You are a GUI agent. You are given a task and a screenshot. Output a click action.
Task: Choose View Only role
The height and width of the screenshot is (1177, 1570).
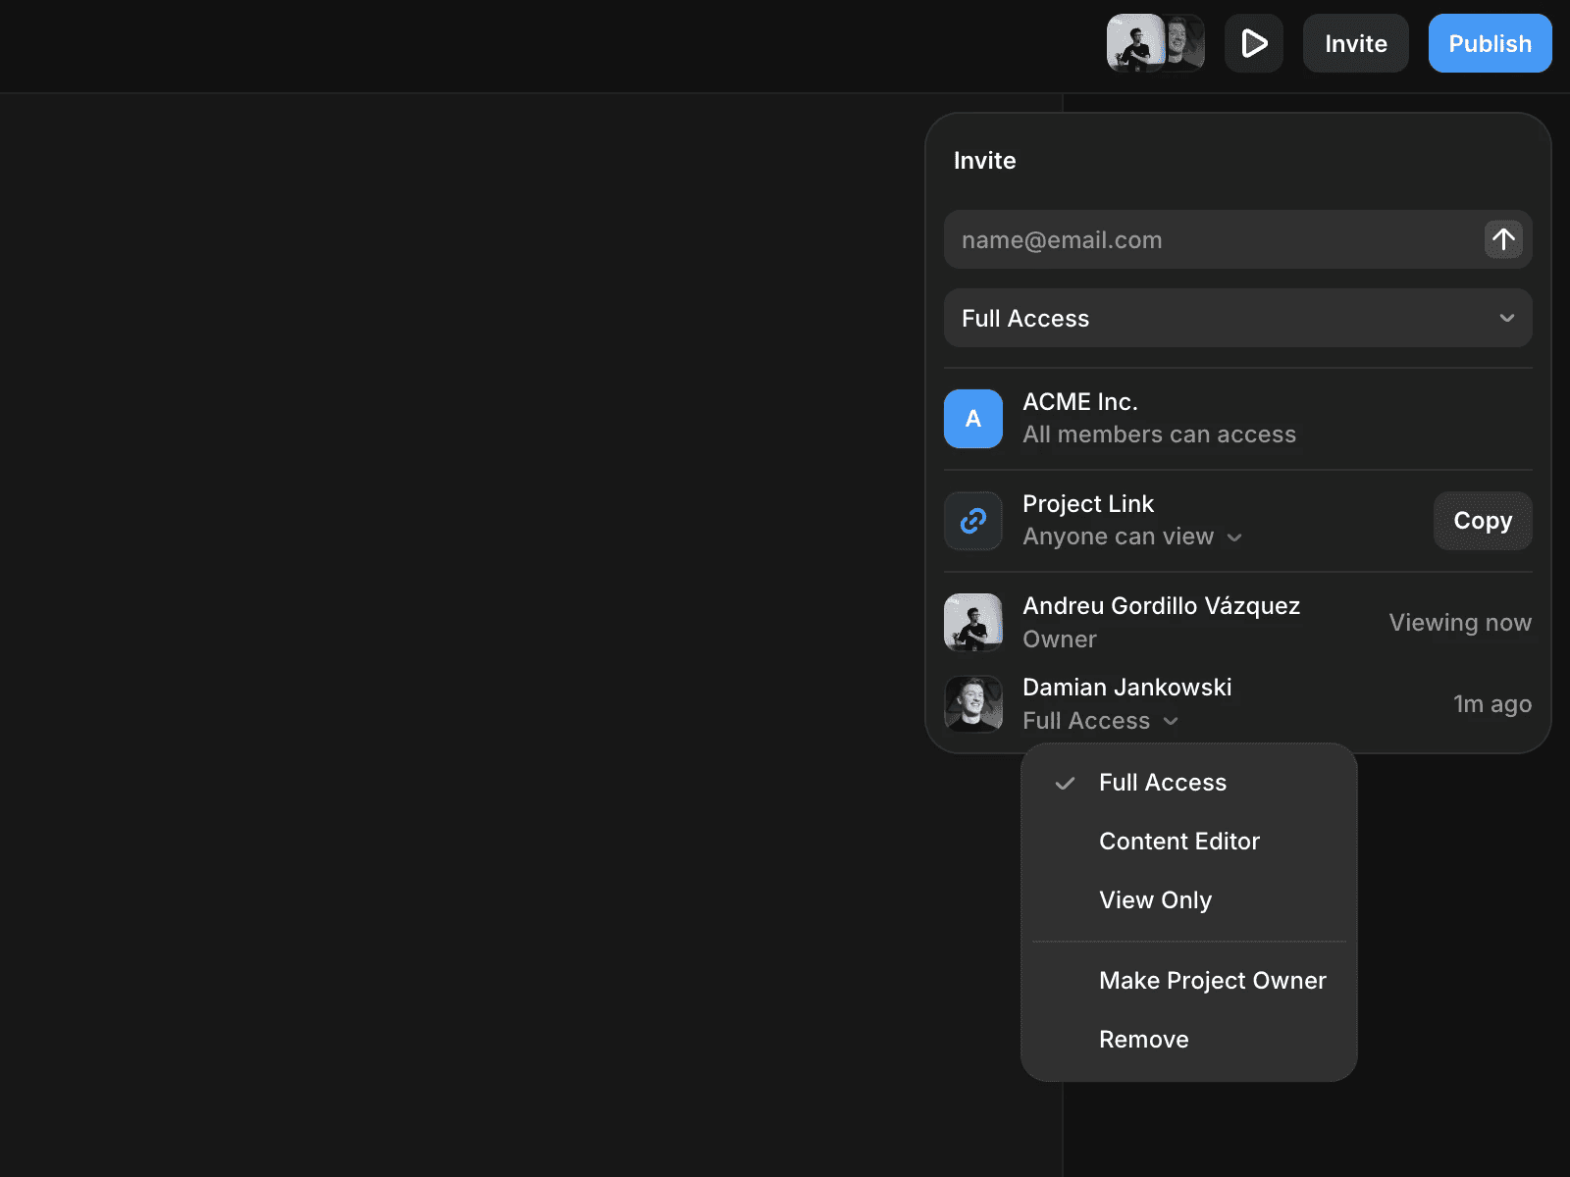1189,900
